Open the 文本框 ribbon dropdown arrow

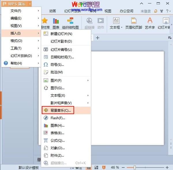pyautogui.click(x=122, y=27)
